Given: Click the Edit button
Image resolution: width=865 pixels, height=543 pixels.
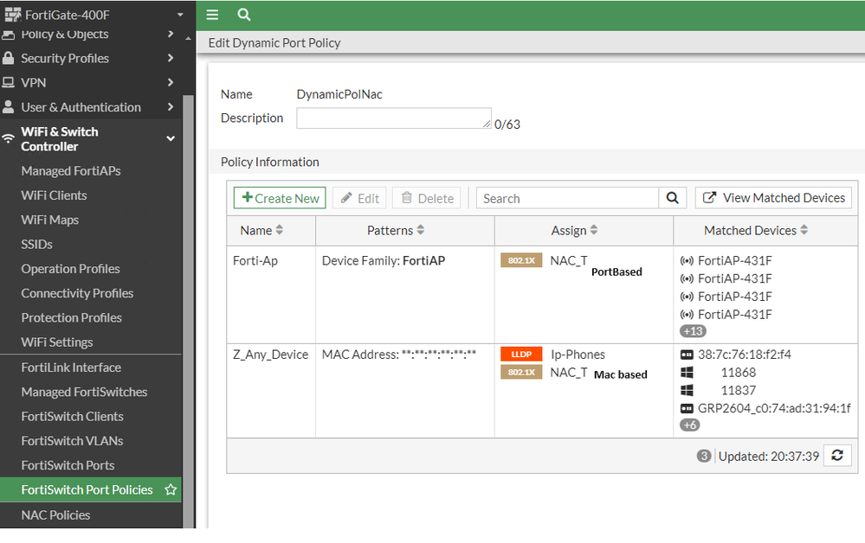Looking at the screenshot, I should (x=359, y=198).
